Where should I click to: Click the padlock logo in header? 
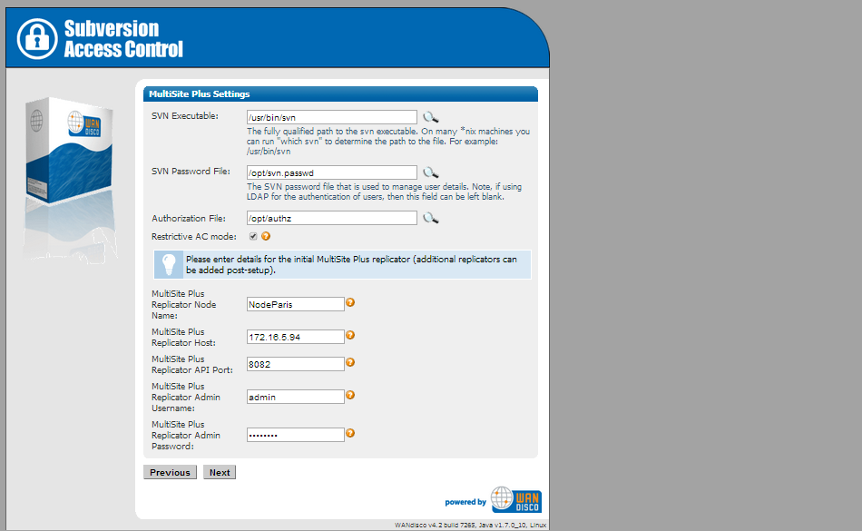pyautogui.click(x=37, y=38)
